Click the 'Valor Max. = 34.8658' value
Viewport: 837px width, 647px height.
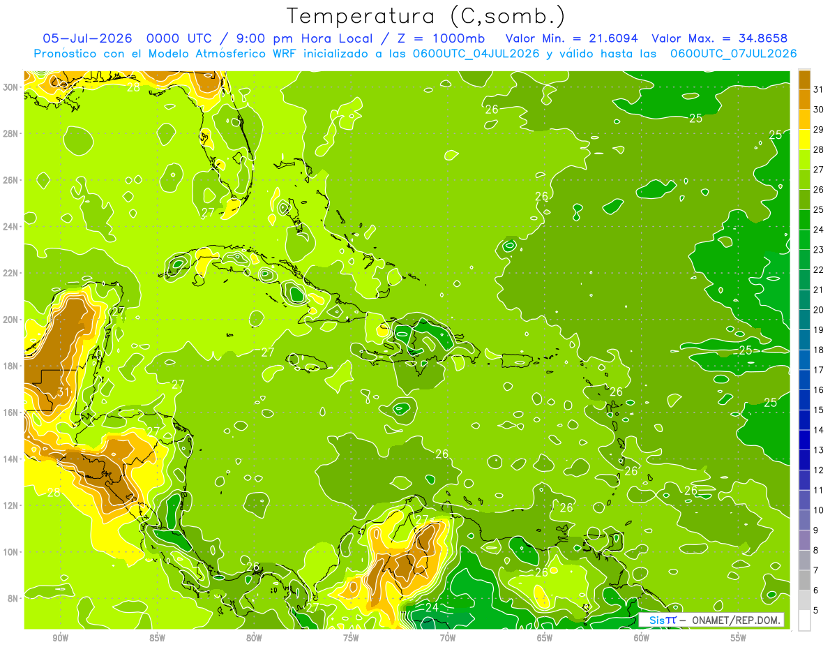(x=721, y=38)
